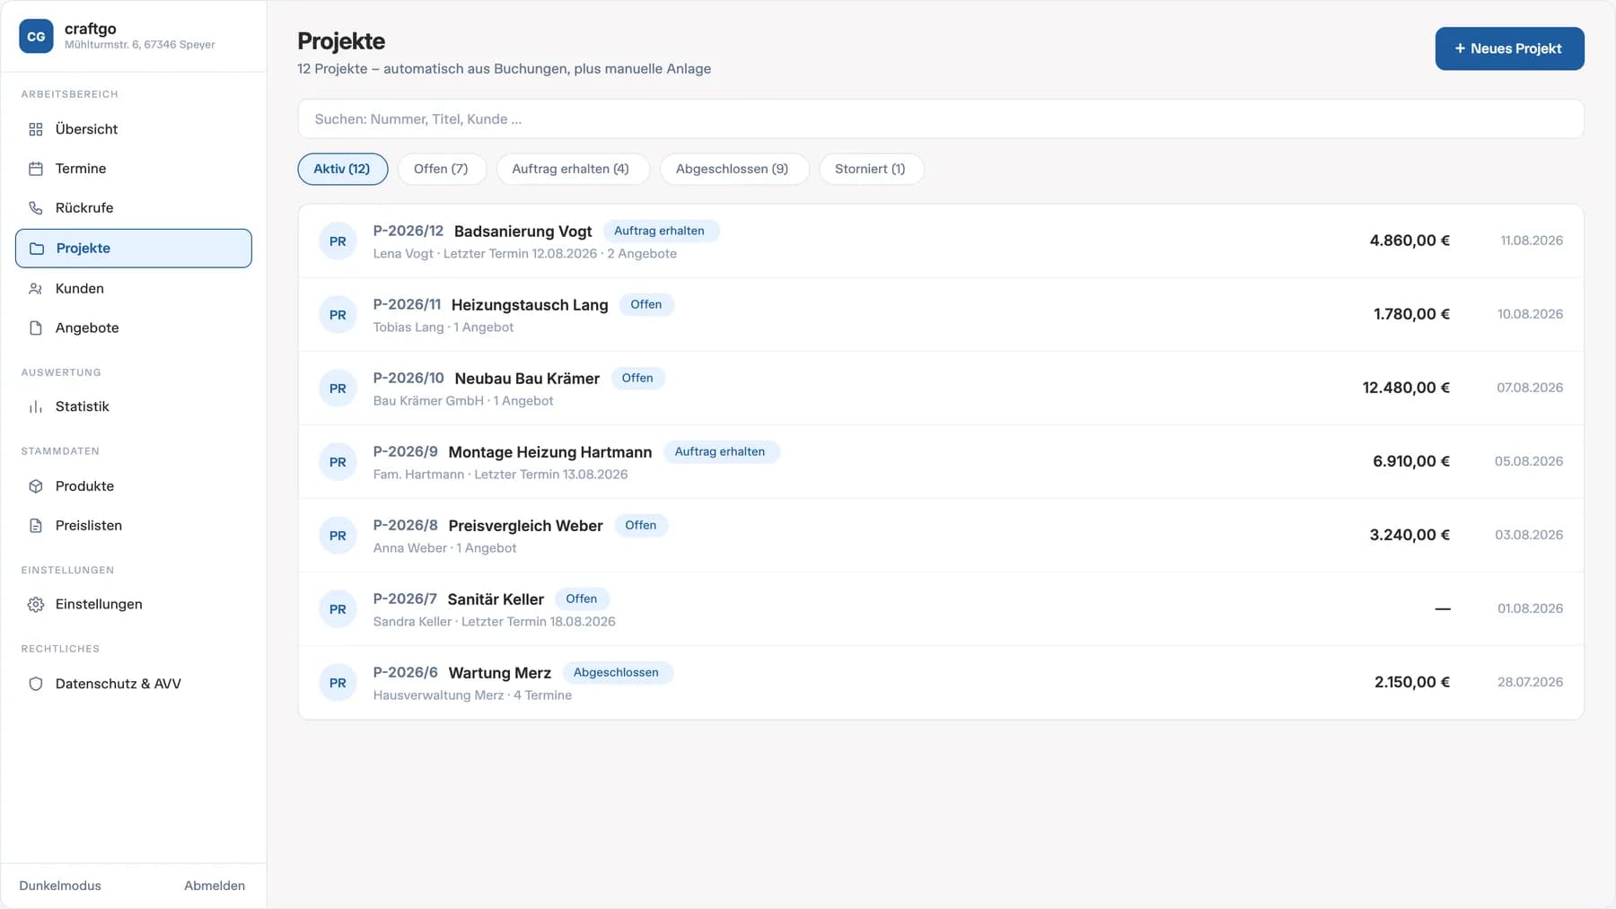The height and width of the screenshot is (909, 1616).
Task: Click the Abgeschlossen badge on Wartung Merz
Action: pos(616,673)
